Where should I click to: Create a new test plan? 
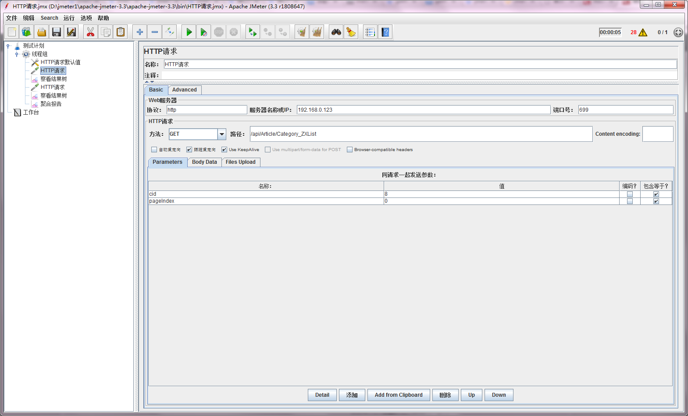tap(12, 32)
